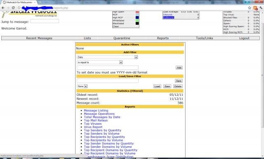Open the Top Viruses report
Image resolution: width=264 pixels, height=159 pixels.
click(x=92, y=123)
